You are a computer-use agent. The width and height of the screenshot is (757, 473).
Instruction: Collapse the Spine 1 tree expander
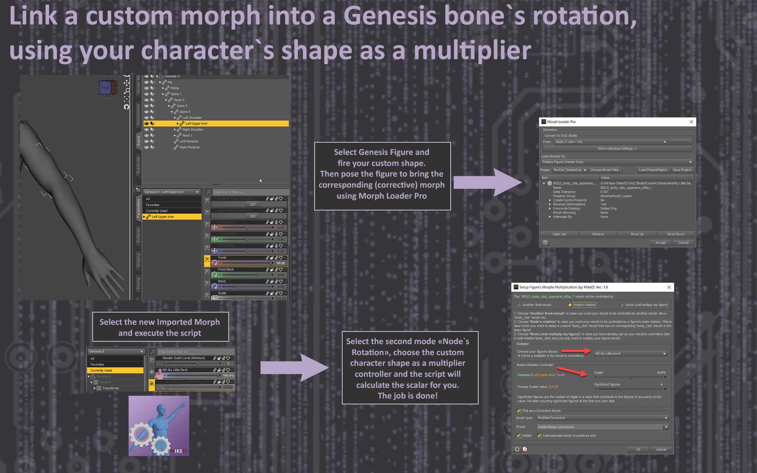click(163, 94)
